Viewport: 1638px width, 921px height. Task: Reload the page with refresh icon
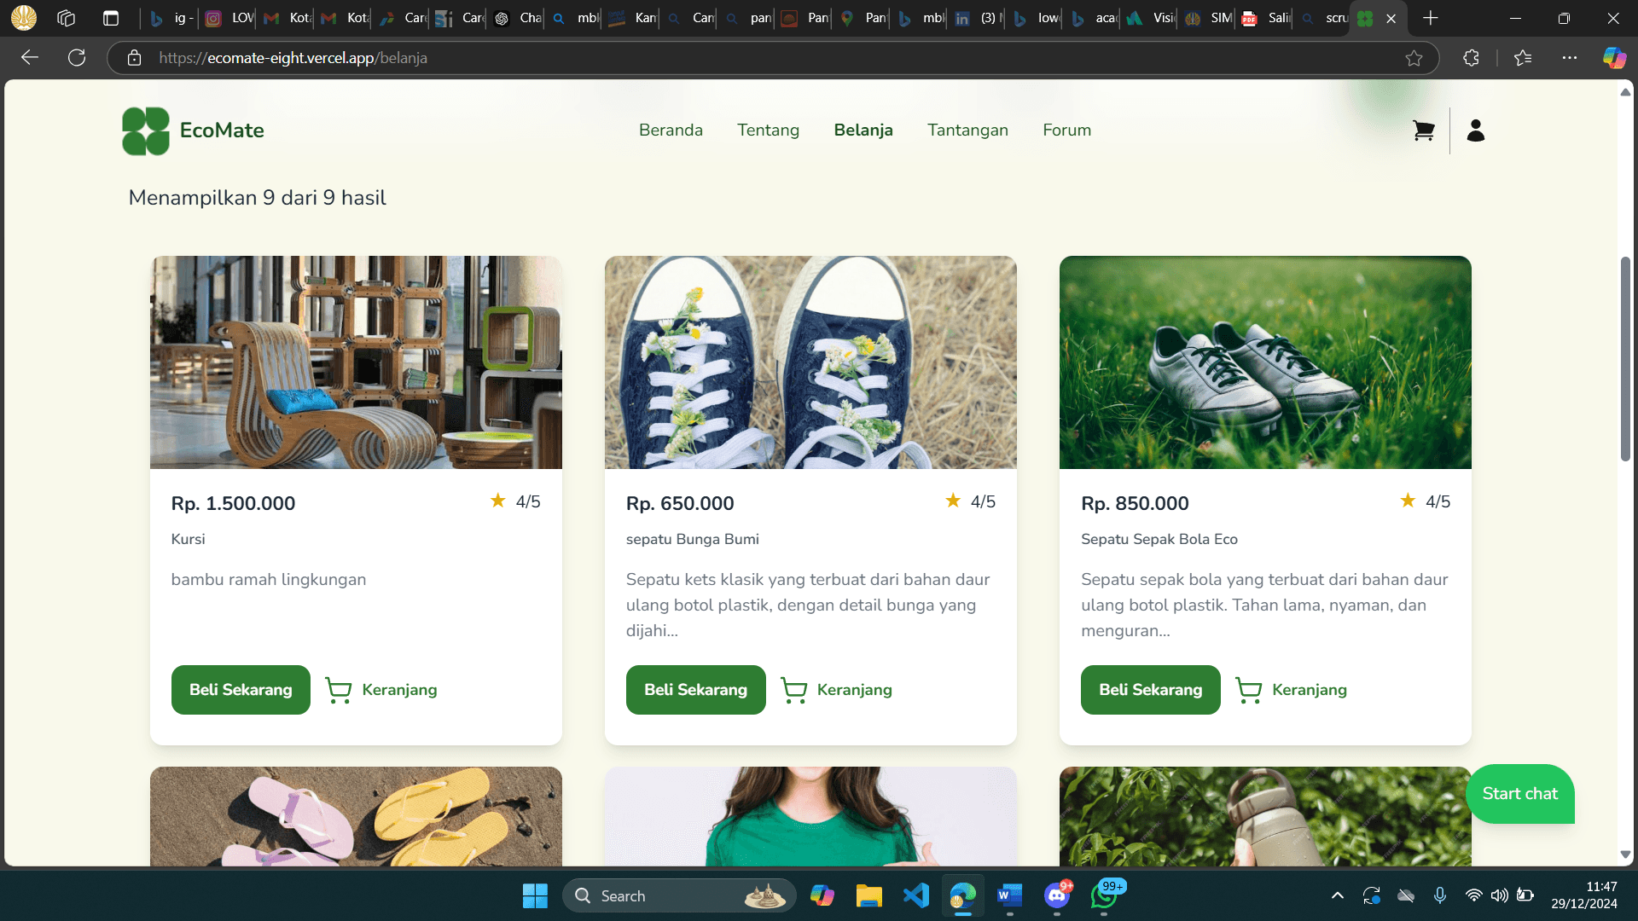(77, 57)
